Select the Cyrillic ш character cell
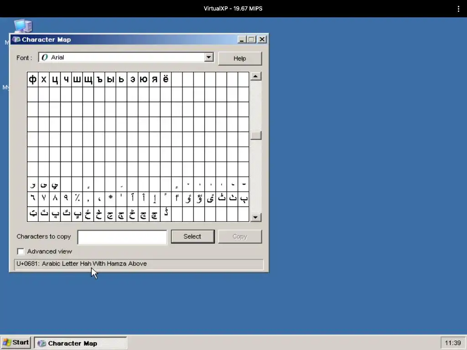Image resolution: width=467 pixels, height=350 pixels. 77,79
